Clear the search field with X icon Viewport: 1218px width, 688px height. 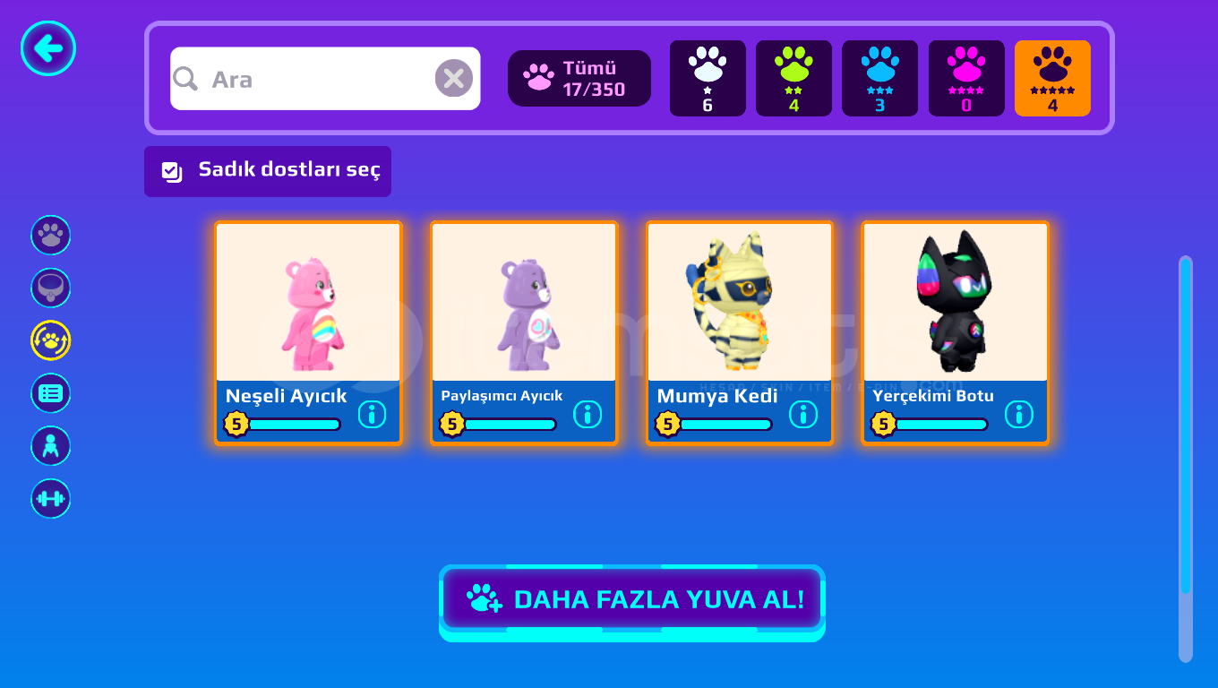coord(454,79)
